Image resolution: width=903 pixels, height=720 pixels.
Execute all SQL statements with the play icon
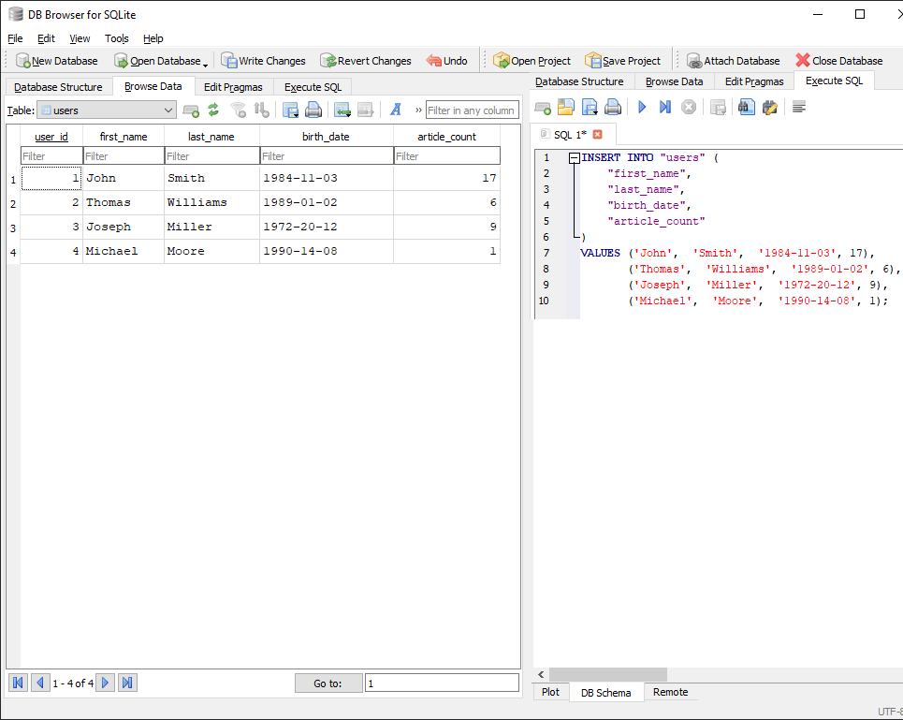click(x=641, y=107)
